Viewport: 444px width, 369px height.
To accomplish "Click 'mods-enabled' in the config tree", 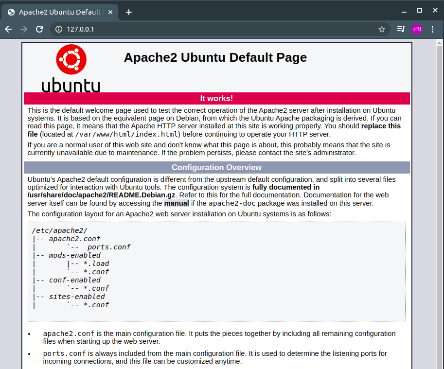I will 75,255.
